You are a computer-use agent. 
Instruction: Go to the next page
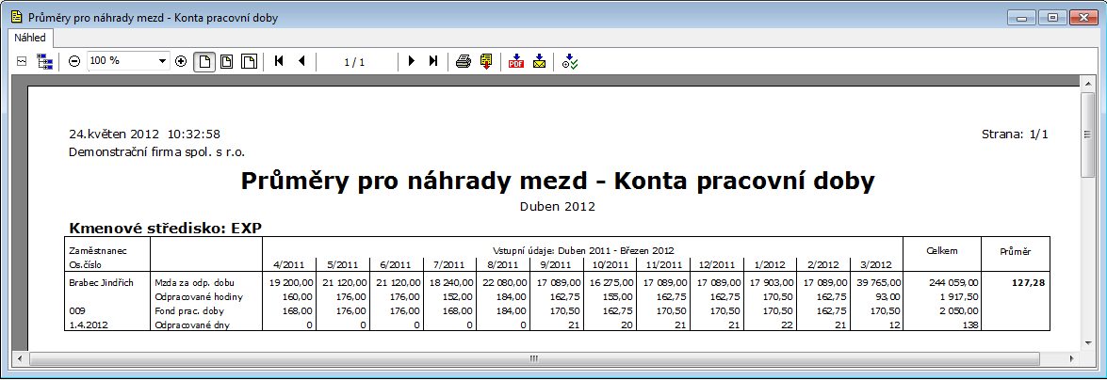tap(412, 61)
